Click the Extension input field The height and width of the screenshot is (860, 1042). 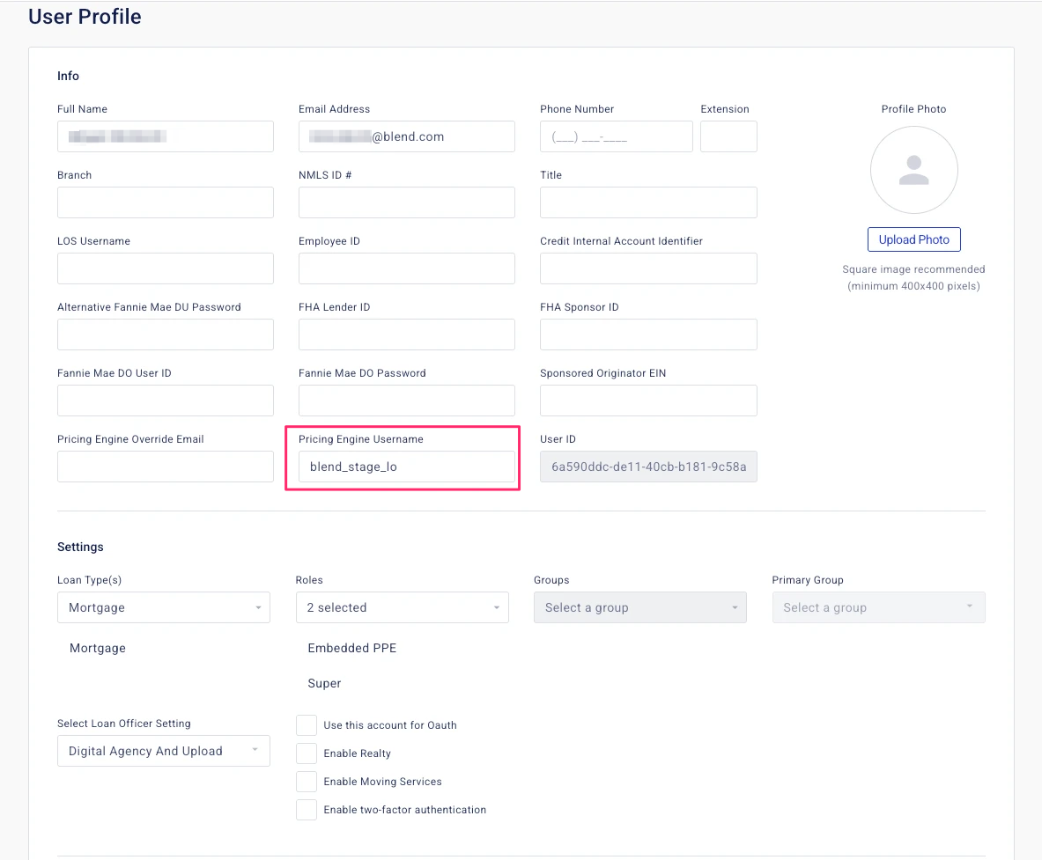coord(728,136)
